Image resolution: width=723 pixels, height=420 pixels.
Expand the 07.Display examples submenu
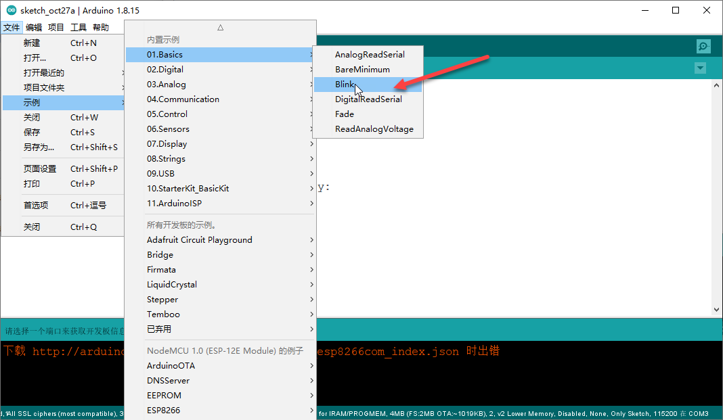coord(221,143)
